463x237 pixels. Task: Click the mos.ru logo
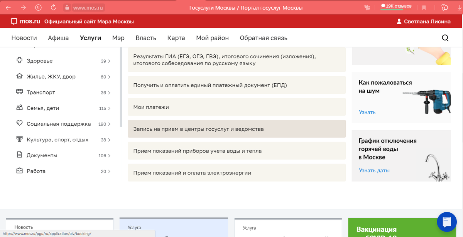click(x=26, y=22)
